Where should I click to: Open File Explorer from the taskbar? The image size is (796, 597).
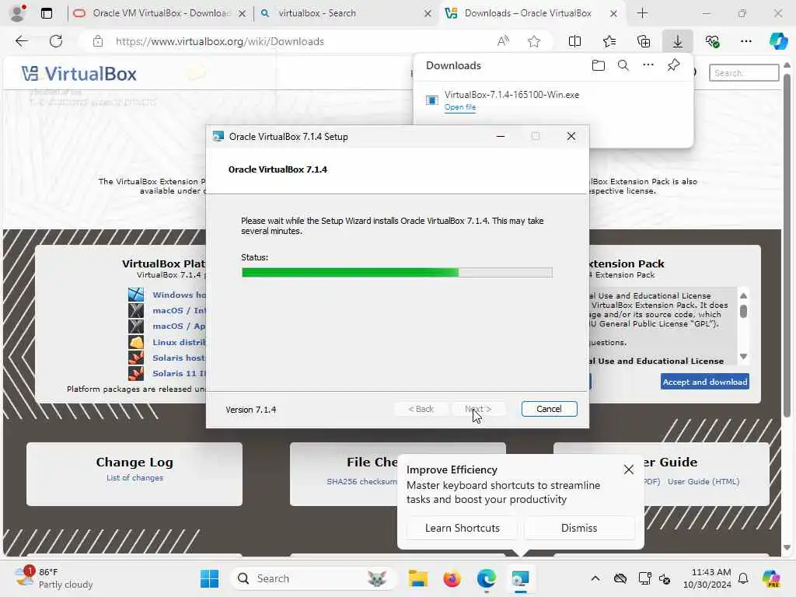pyautogui.click(x=418, y=578)
